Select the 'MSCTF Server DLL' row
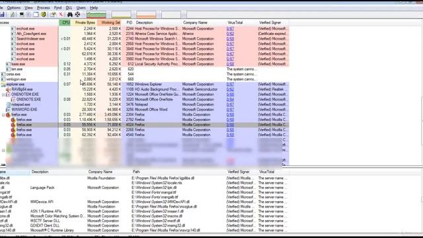423x238 pixels. point(144,221)
